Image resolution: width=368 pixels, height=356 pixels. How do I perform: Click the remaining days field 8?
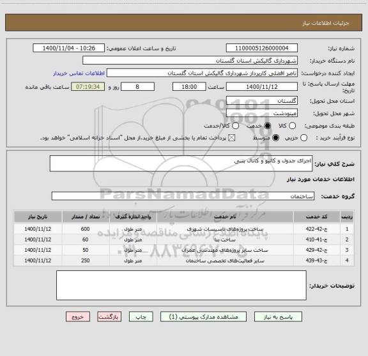(137, 87)
